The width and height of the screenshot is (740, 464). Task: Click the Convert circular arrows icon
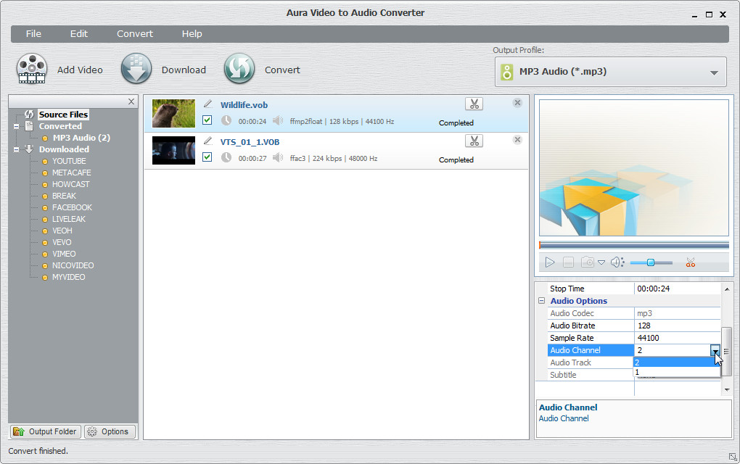pyautogui.click(x=239, y=70)
